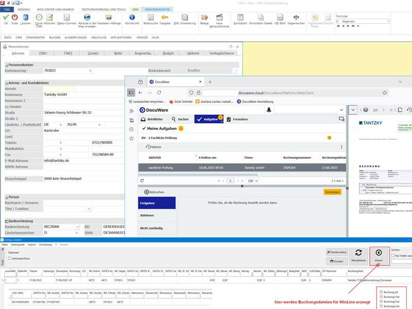Viewport: 412px width, 309px height.
Task: Click the yellow Bestätigen button
Action: (332, 192)
